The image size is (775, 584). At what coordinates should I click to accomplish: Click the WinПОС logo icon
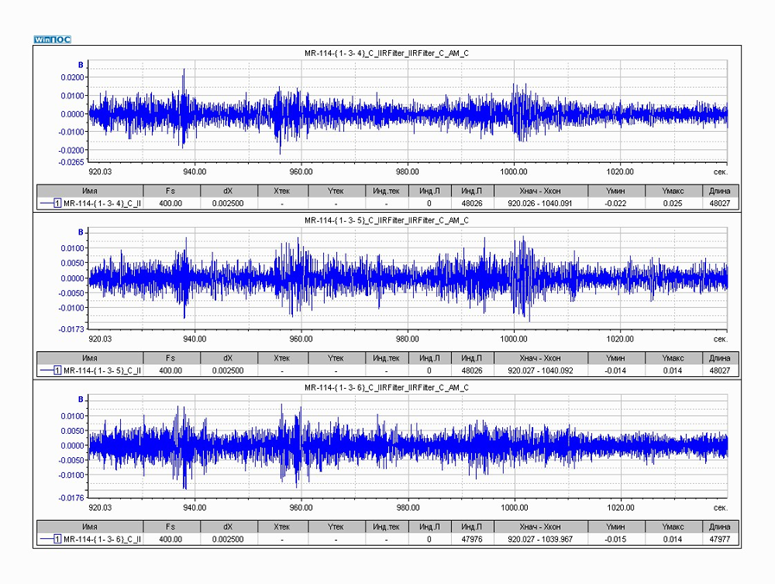click(x=53, y=40)
